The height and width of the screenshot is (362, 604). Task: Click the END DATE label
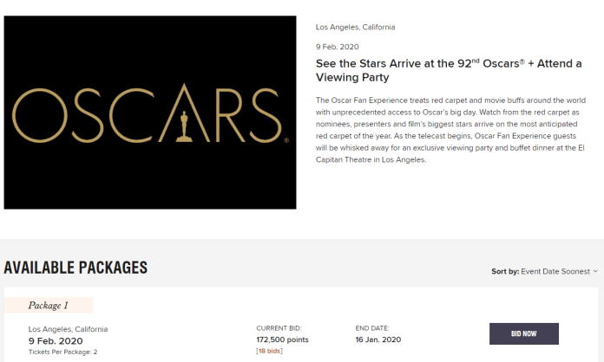click(372, 328)
